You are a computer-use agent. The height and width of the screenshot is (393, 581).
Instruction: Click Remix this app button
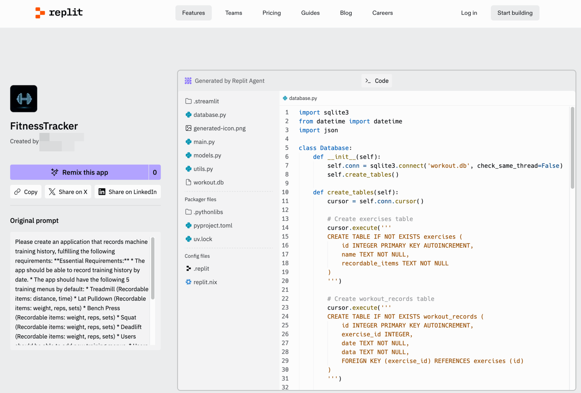pos(79,172)
